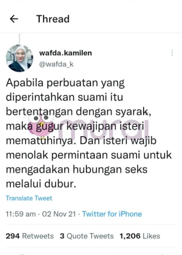
Task: Tap the tweet line starting with Apabila
Action: pos(65,83)
